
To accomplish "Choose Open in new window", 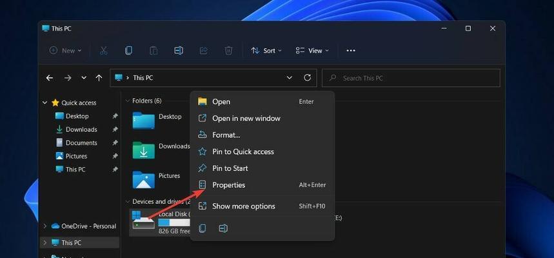I will point(262,119).
